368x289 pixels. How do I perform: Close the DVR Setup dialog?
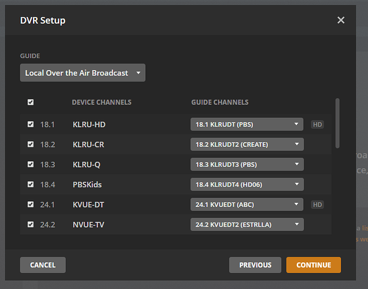[341, 20]
